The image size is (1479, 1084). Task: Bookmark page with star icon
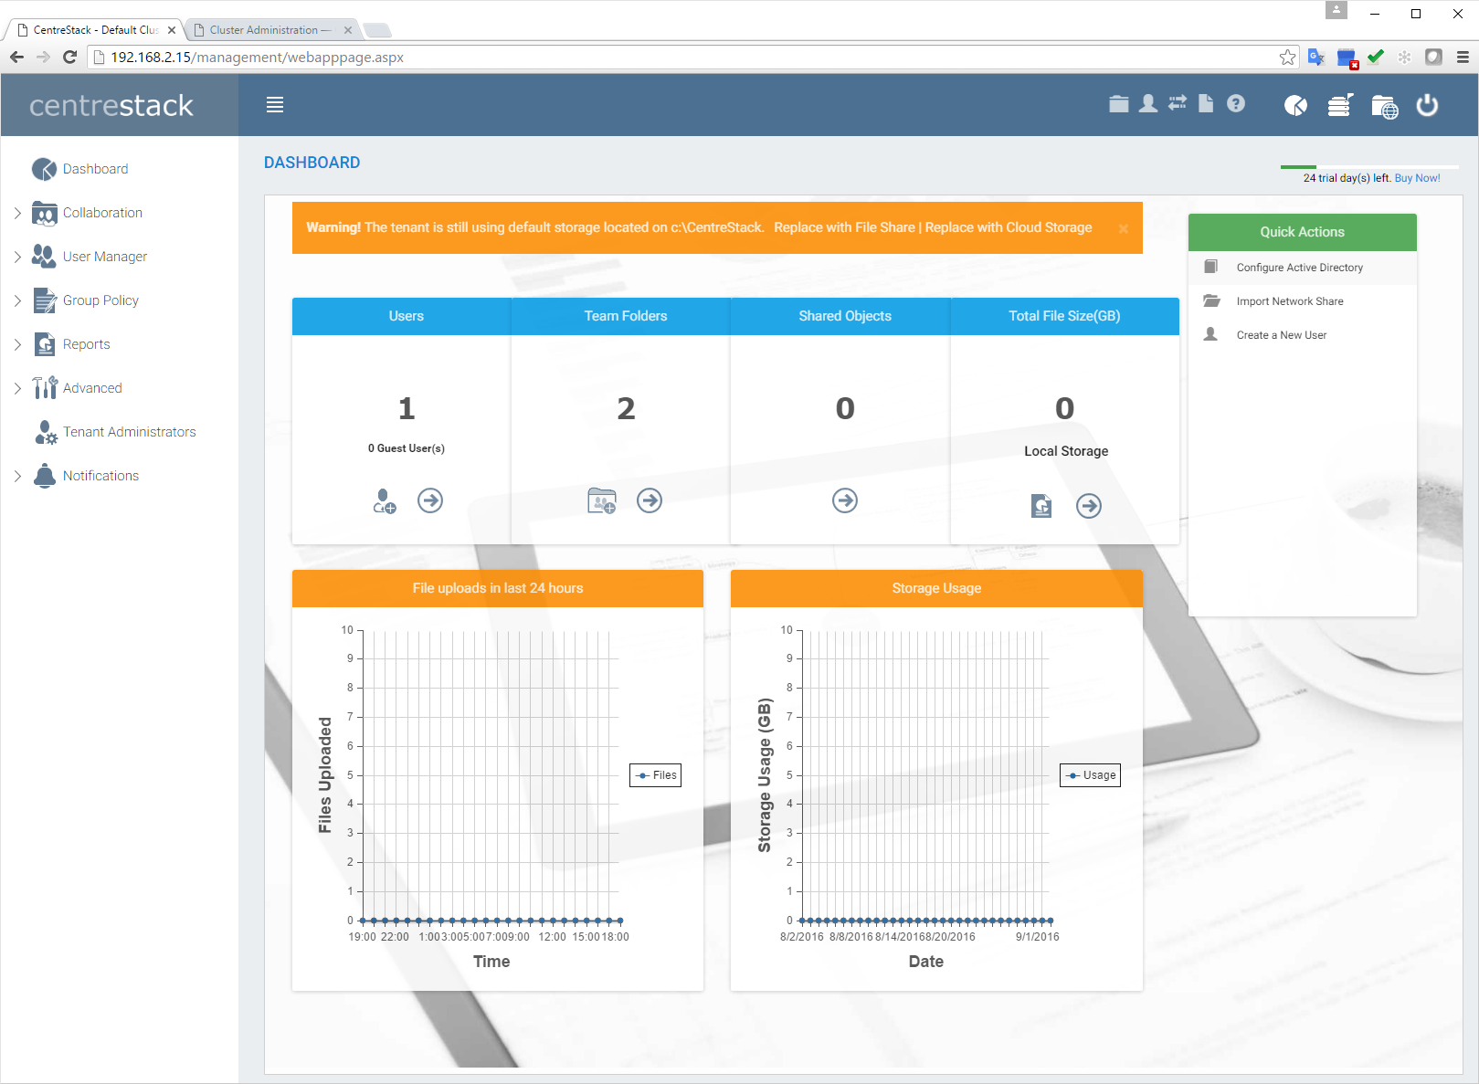point(1287,57)
